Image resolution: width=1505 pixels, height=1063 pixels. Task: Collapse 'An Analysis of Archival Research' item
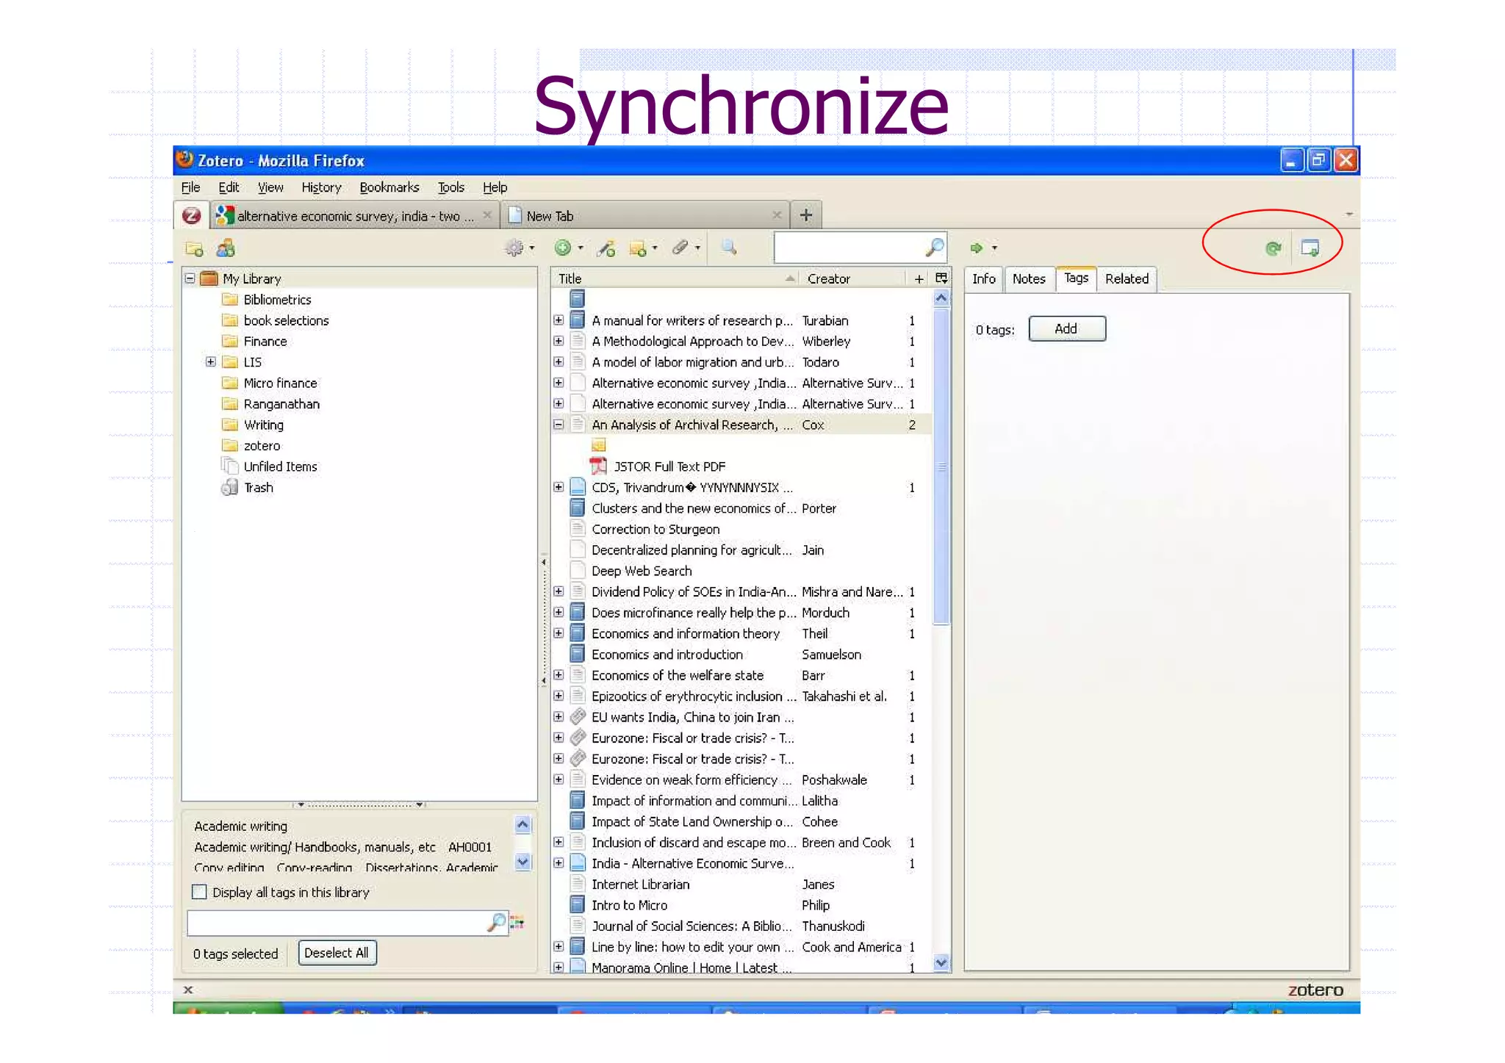[558, 425]
